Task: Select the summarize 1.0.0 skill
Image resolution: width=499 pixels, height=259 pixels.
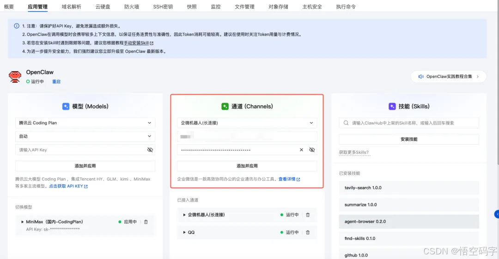Action: tap(409, 205)
